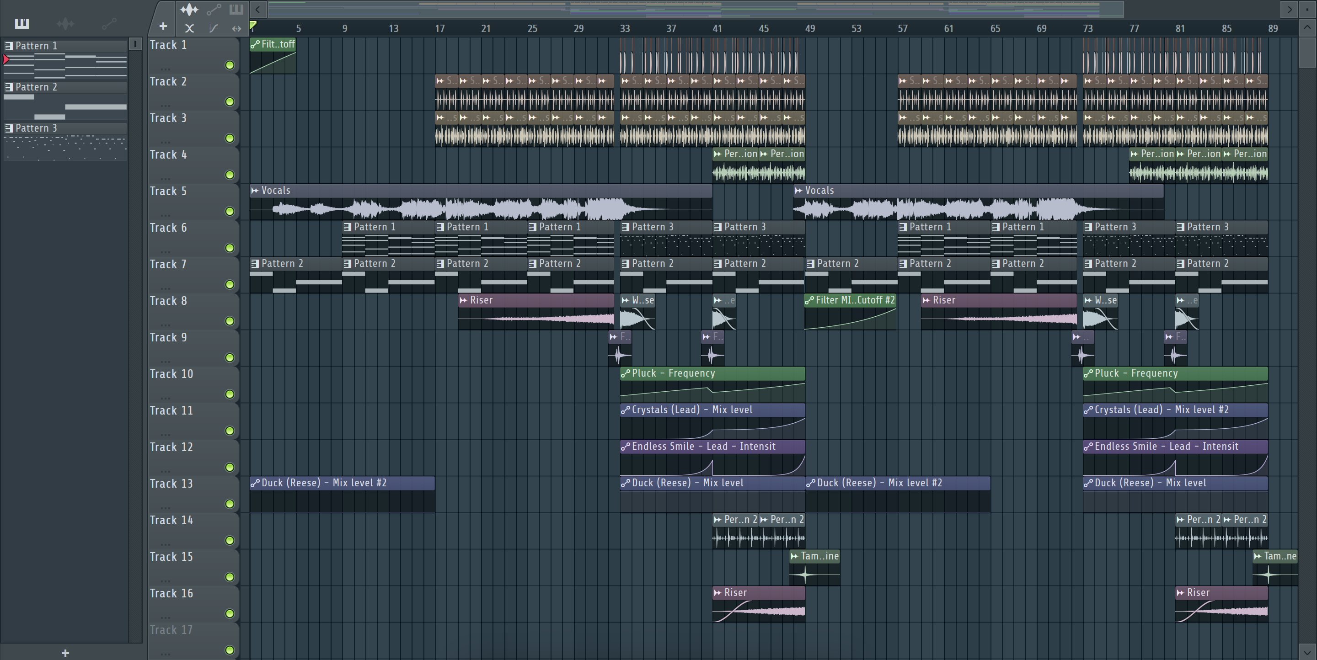
Task: Open first Pluck - Frequency clip menu
Action: (625, 373)
